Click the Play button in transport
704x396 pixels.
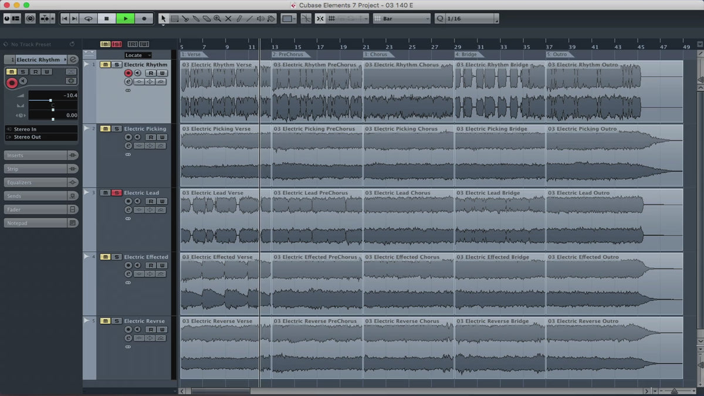pos(125,19)
